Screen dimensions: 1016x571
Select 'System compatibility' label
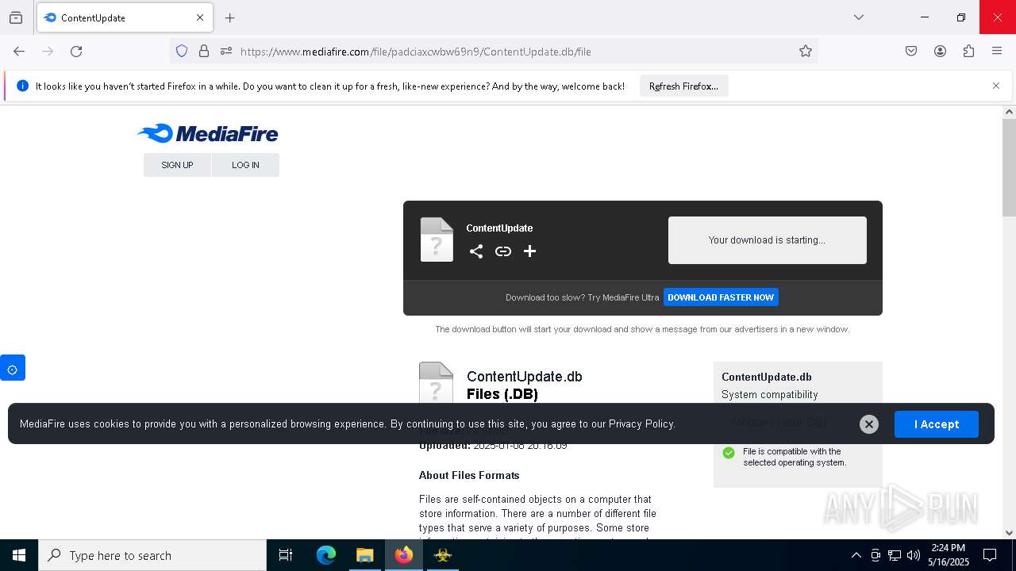click(770, 394)
